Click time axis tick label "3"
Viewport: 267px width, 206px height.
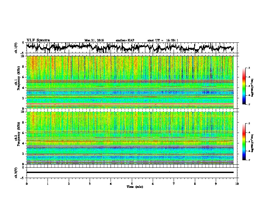click(90, 183)
